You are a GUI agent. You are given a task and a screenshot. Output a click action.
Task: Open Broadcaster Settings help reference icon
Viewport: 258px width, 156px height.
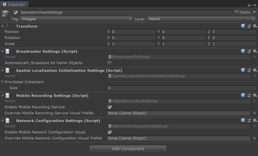click(x=243, y=51)
